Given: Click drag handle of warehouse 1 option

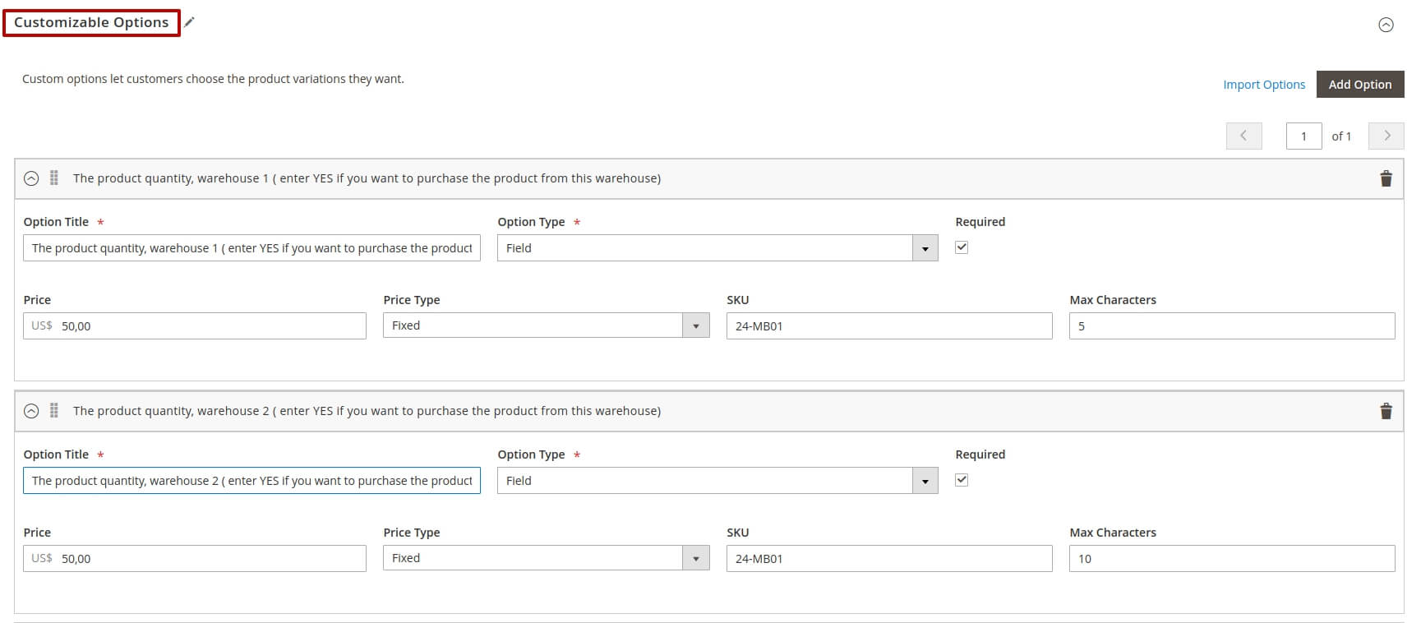Looking at the screenshot, I should (54, 178).
